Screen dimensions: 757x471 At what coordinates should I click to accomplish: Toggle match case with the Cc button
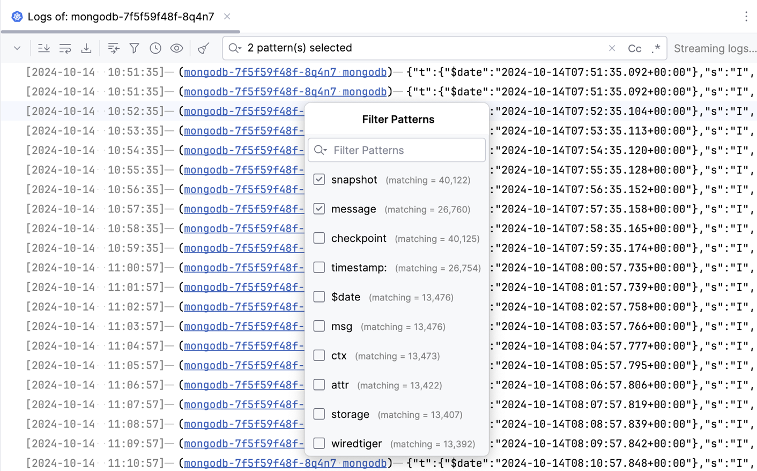634,48
